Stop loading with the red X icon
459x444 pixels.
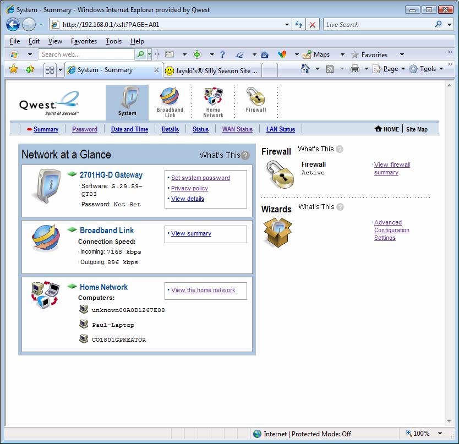tap(313, 25)
